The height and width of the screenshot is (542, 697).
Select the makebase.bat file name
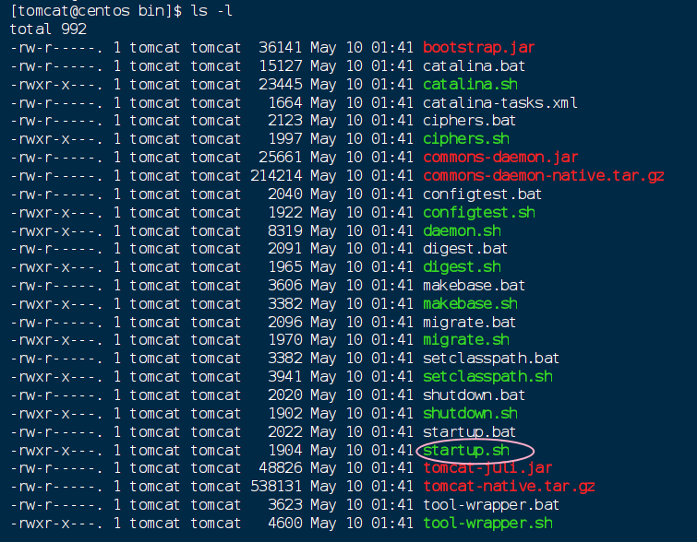(x=474, y=286)
